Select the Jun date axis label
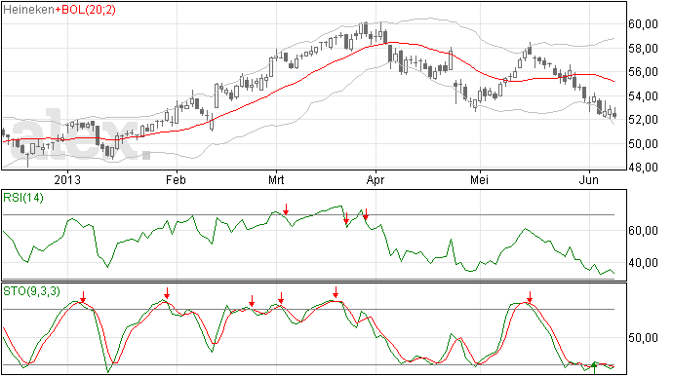The image size is (673, 377). tap(588, 179)
